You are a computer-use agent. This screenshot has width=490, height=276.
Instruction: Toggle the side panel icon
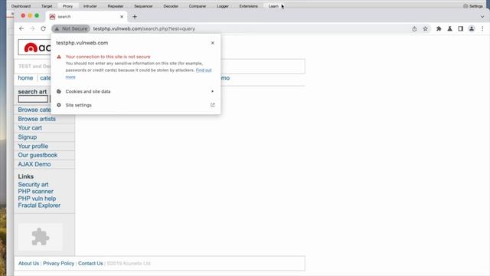tap(461, 29)
